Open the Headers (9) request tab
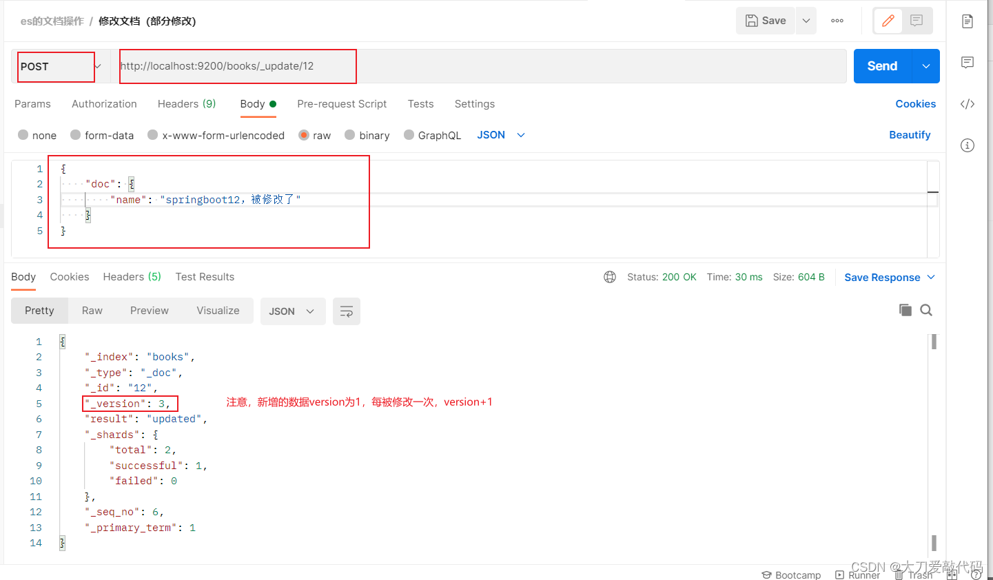Viewport: 993px width, 580px height. (187, 104)
